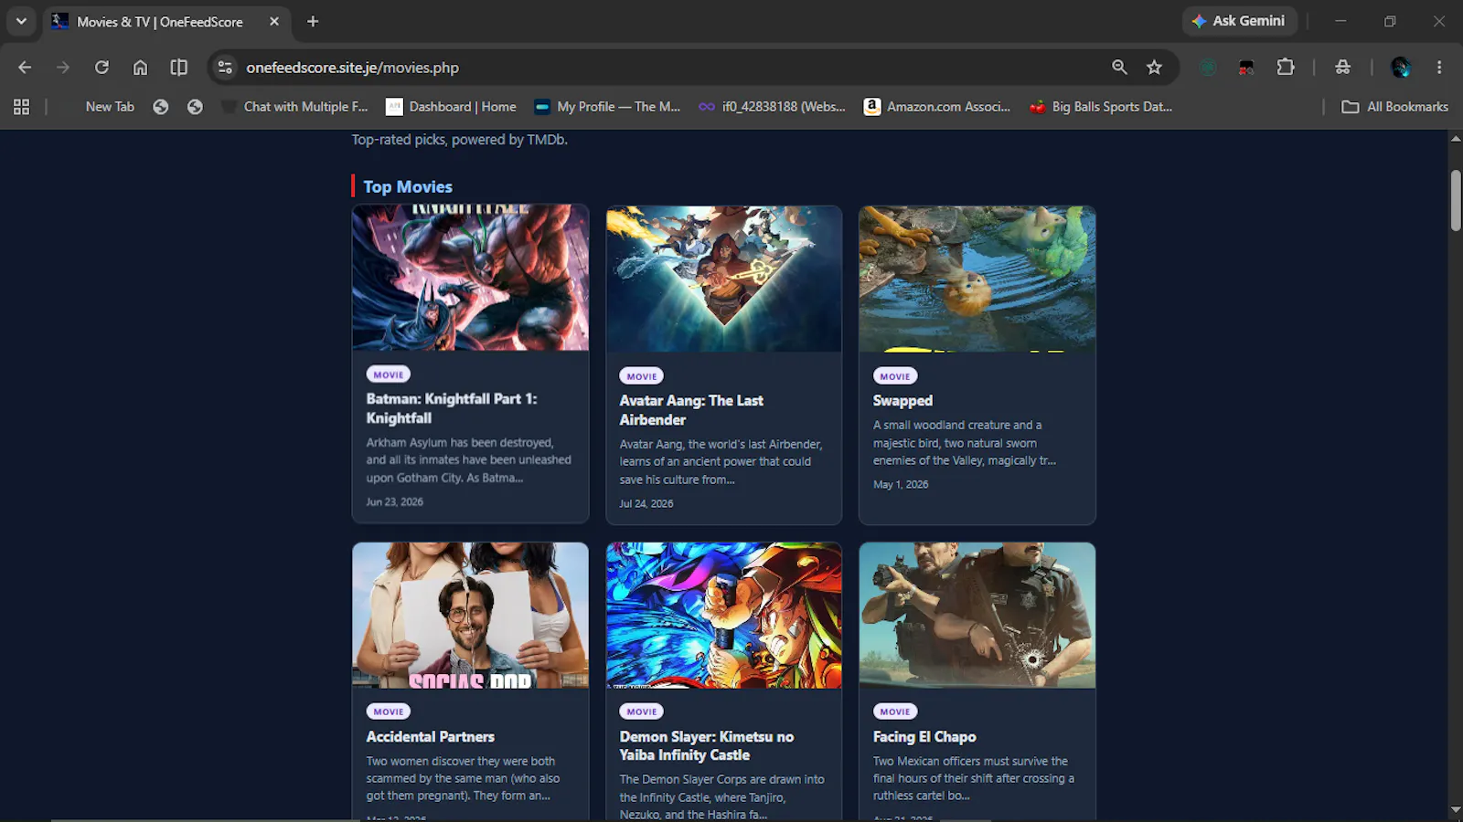This screenshot has height=822, width=1463.
Task: Open Big Balls Sports Dat... bookmark
Action: click(x=1101, y=107)
